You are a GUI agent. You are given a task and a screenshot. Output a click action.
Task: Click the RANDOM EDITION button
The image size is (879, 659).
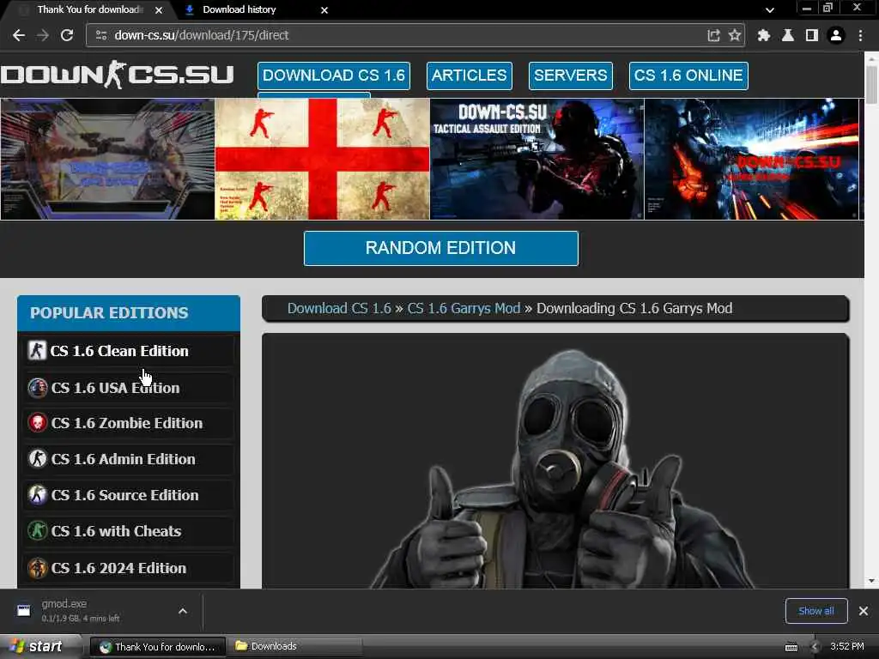pos(440,248)
